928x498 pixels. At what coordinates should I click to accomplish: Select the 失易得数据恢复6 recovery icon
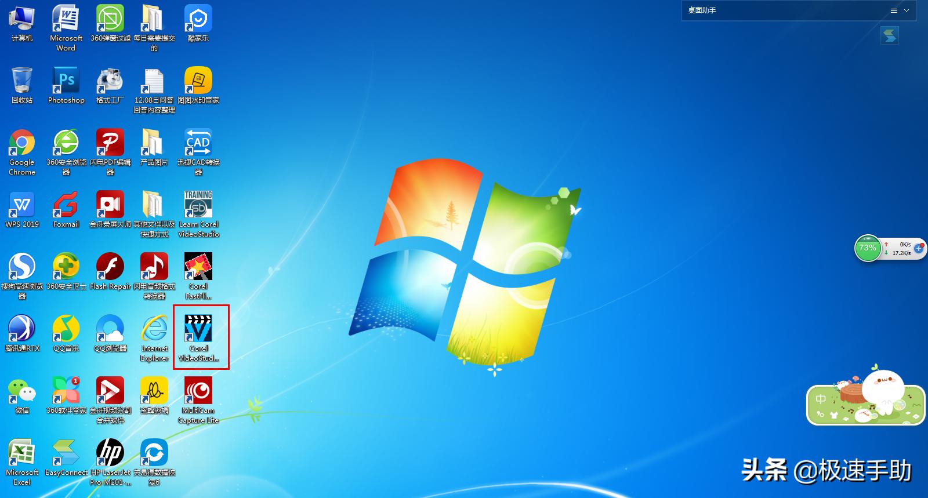coord(154,463)
